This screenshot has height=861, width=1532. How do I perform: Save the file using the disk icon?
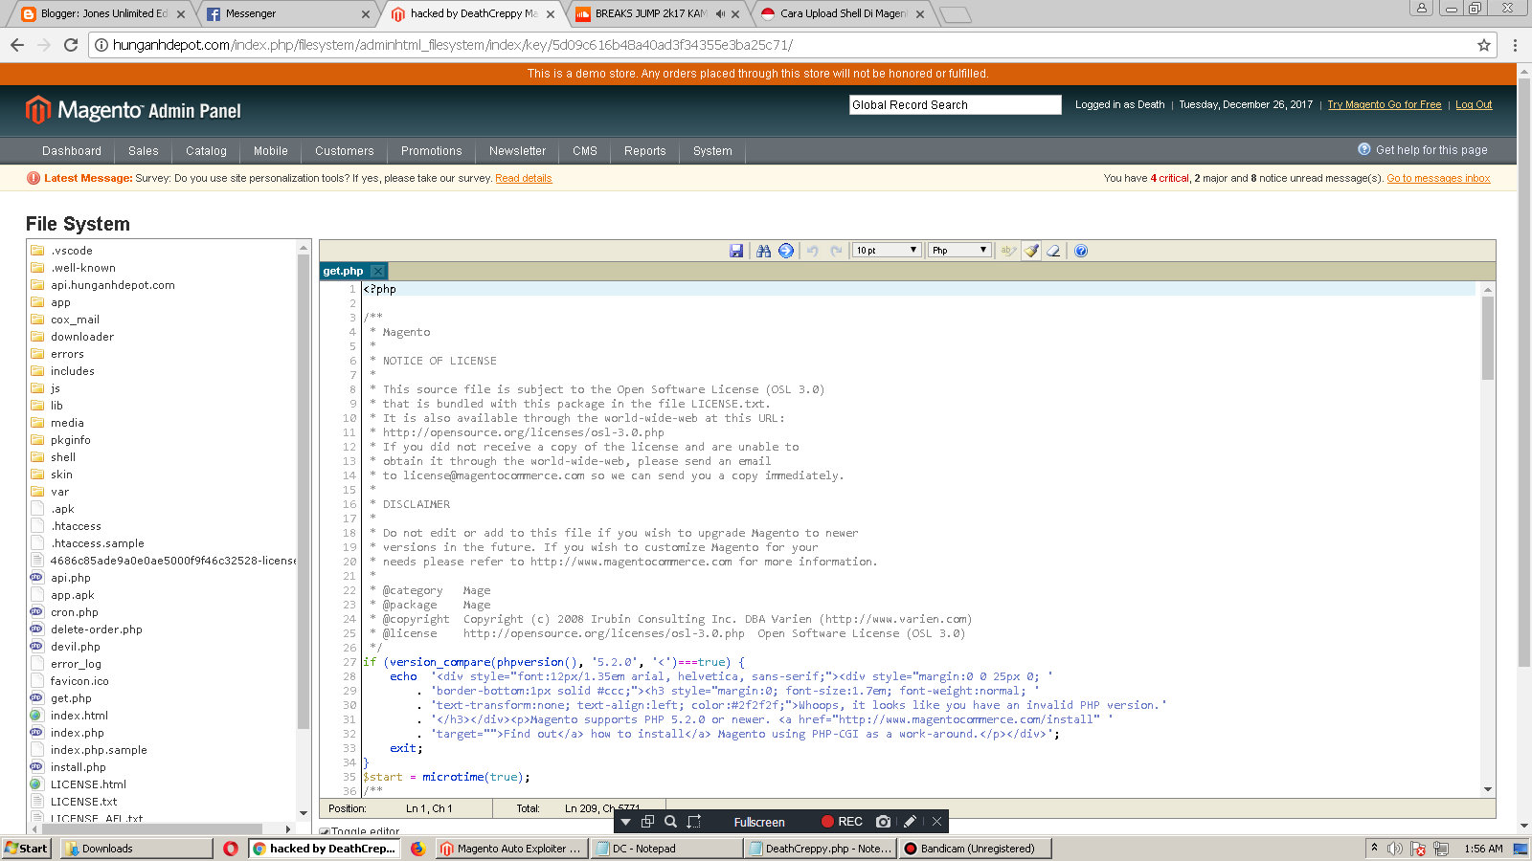[x=735, y=250]
